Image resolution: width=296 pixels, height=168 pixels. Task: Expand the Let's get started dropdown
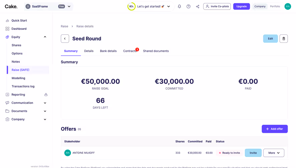169,6
